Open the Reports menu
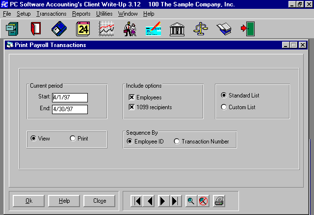This screenshot has height=215, width=314. [x=81, y=14]
